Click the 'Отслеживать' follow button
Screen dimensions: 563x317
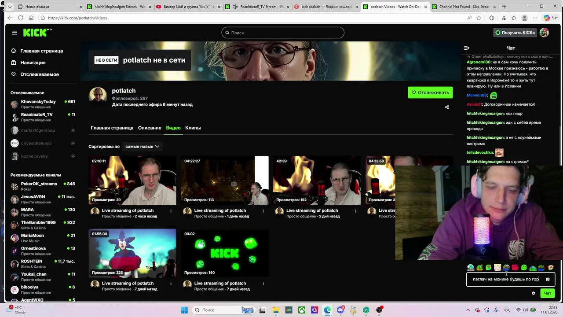[x=430, y=92]
